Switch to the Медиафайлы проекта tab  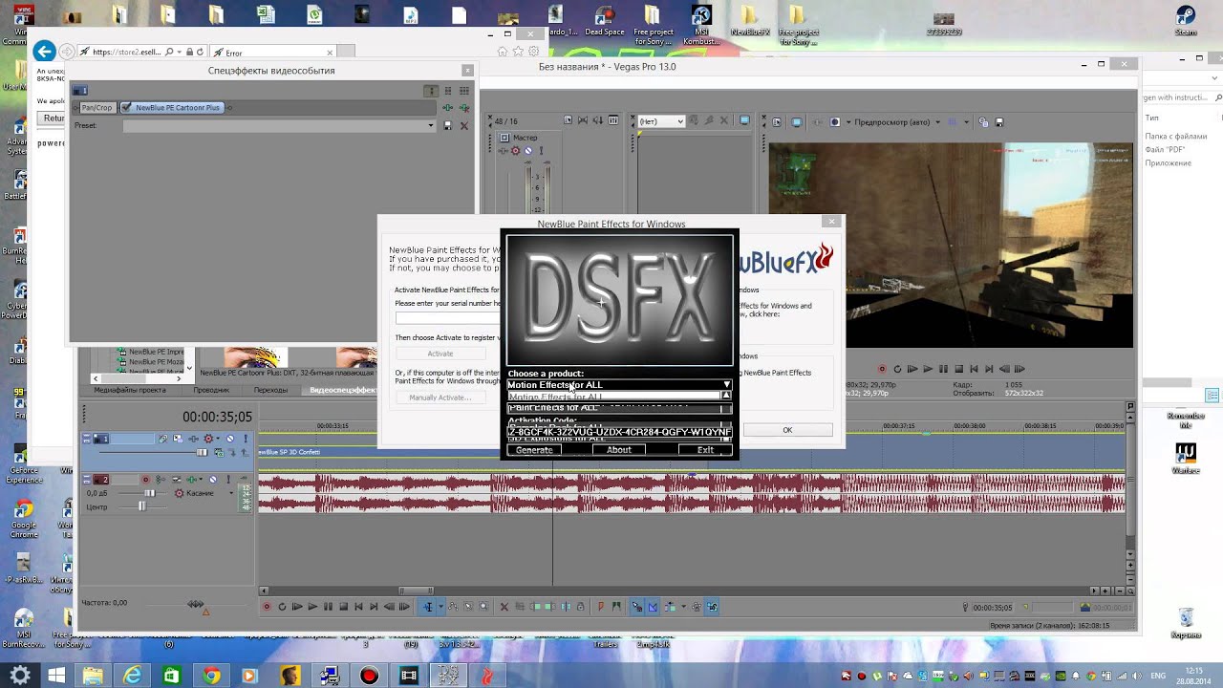pos(129,390)
